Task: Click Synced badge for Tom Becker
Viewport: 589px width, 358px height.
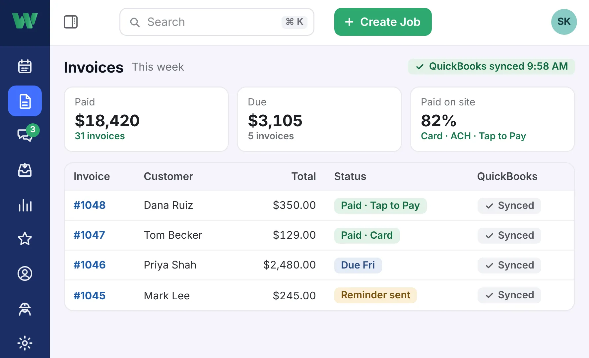Action: [509, 235]
